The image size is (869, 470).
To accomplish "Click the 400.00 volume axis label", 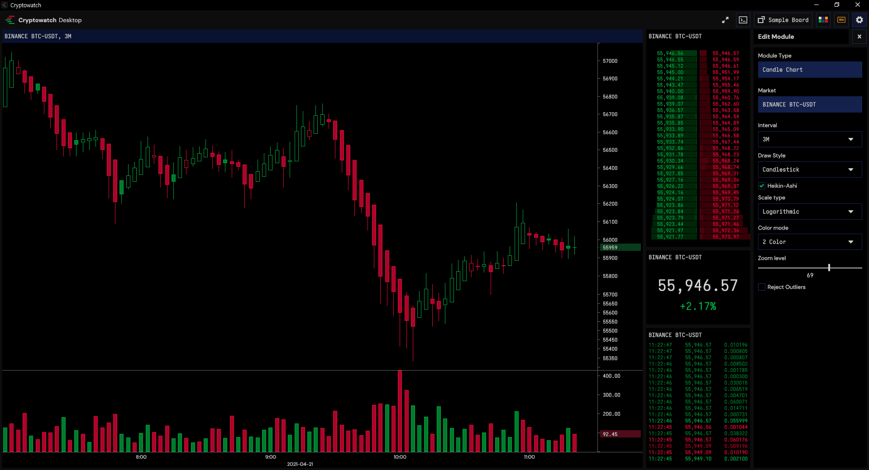I will pos(611,376).
